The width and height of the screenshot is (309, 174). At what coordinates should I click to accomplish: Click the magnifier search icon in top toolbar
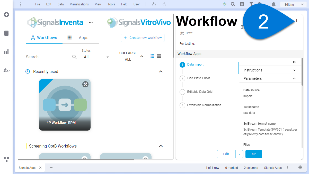(x=233, y=4)
